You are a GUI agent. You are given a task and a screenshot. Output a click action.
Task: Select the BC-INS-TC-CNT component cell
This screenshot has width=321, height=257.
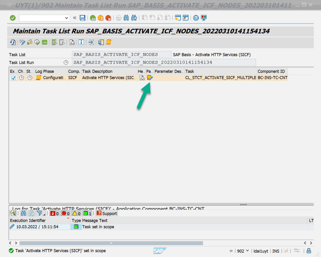pyautogui.click(x=273, y=78)
